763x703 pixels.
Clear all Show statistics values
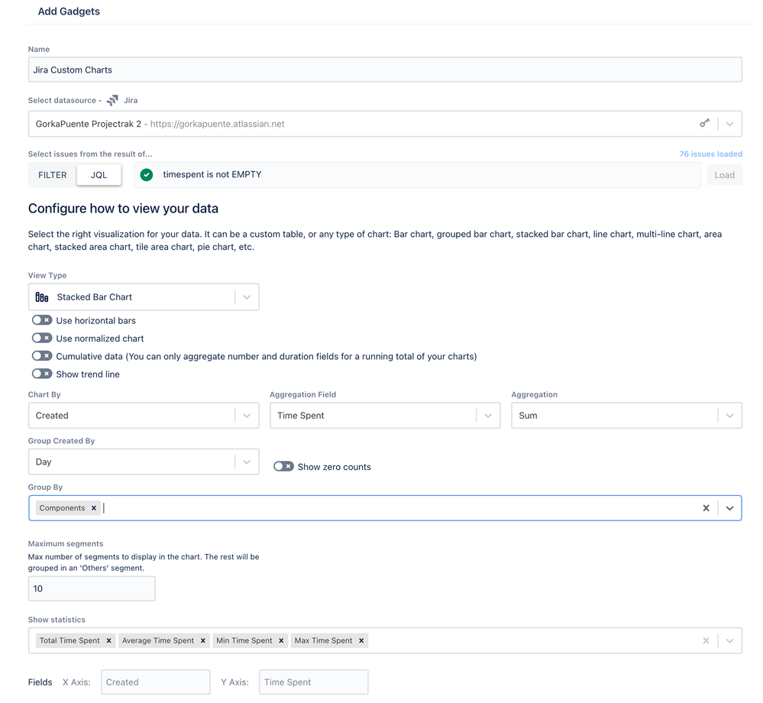coord(706,640)
